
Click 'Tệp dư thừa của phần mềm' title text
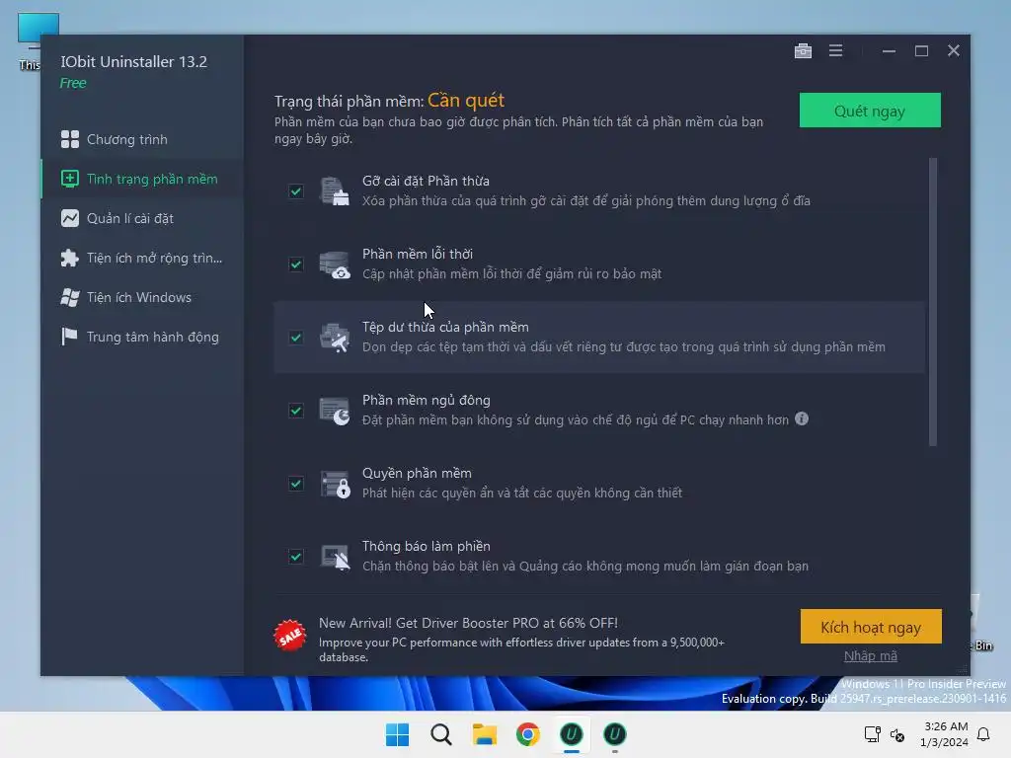445,327
